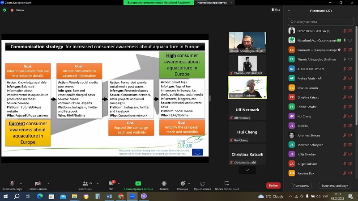Open the Вид view layout button
358x201 pixels.
pyautogui.click(x=276, y=9)
